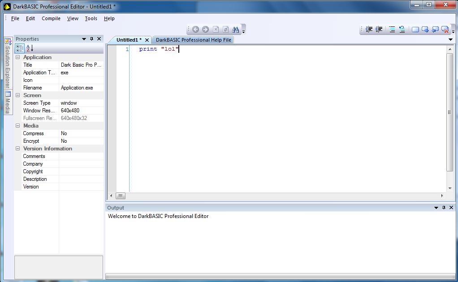Click the editor horizontal scrollbar right arrow
458x282 pixels.
442,196
